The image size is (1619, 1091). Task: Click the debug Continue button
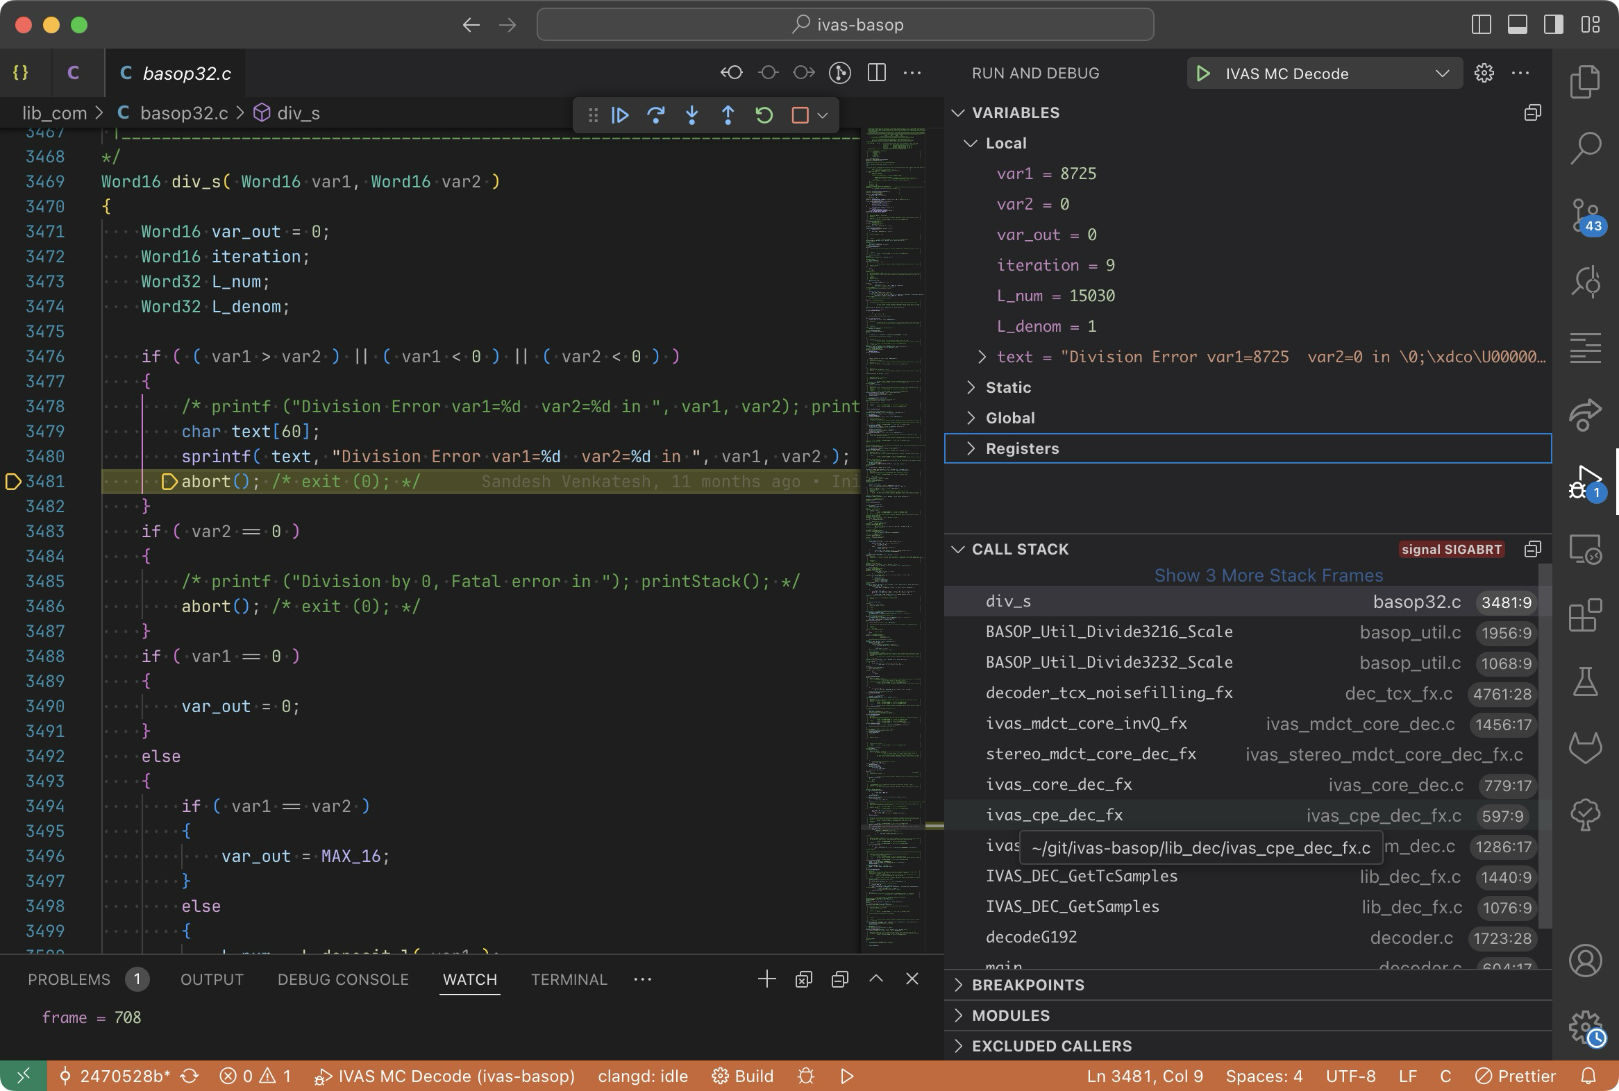point(619,115)
